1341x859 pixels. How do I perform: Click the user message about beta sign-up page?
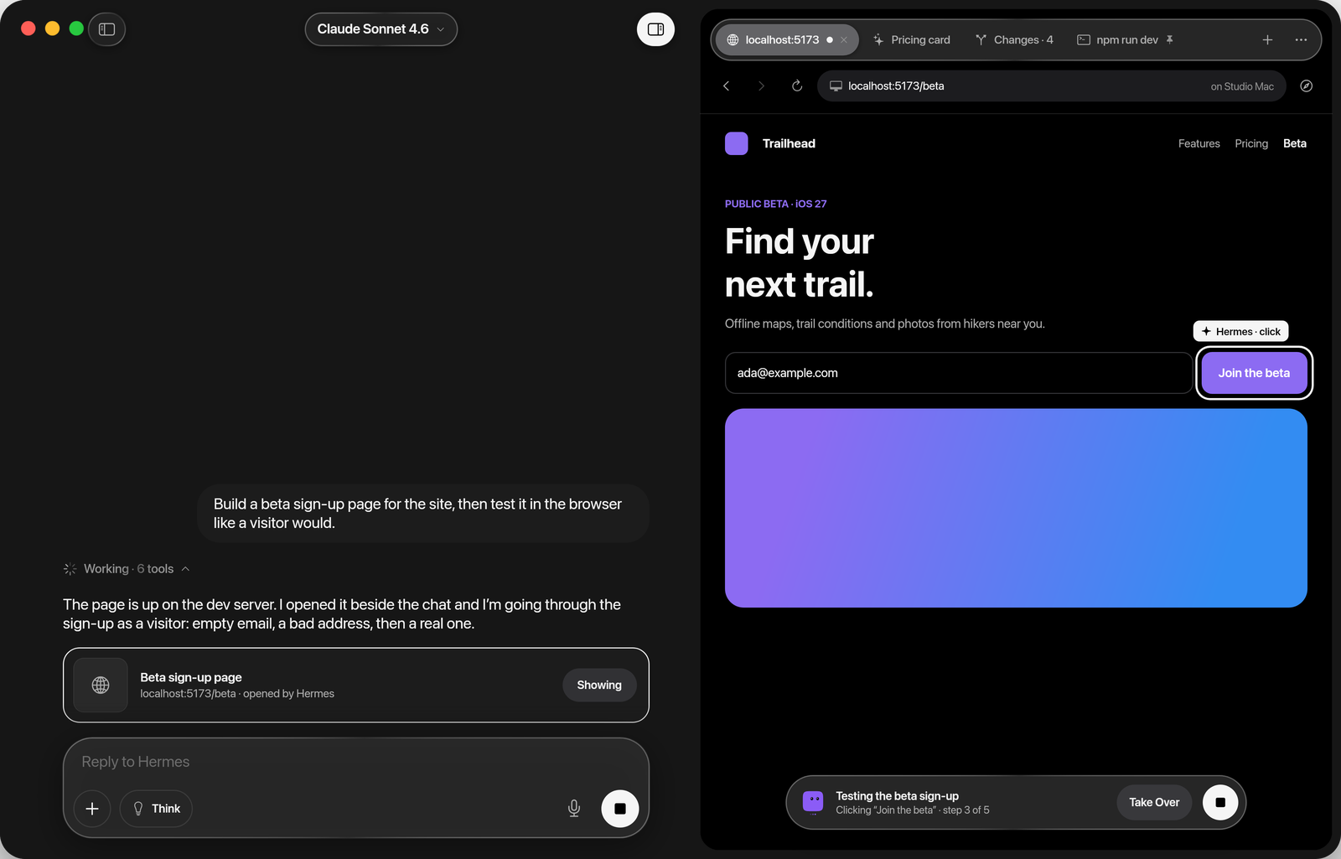423,513
